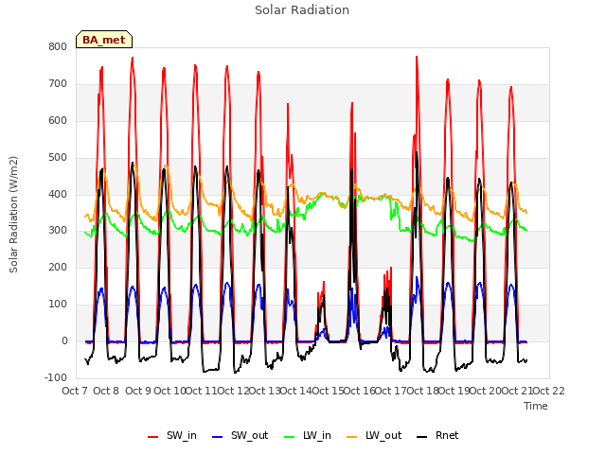The image size is (606, 454).
Task: Click the red SW_in legend swatch
Action: (x=153, y=437)
